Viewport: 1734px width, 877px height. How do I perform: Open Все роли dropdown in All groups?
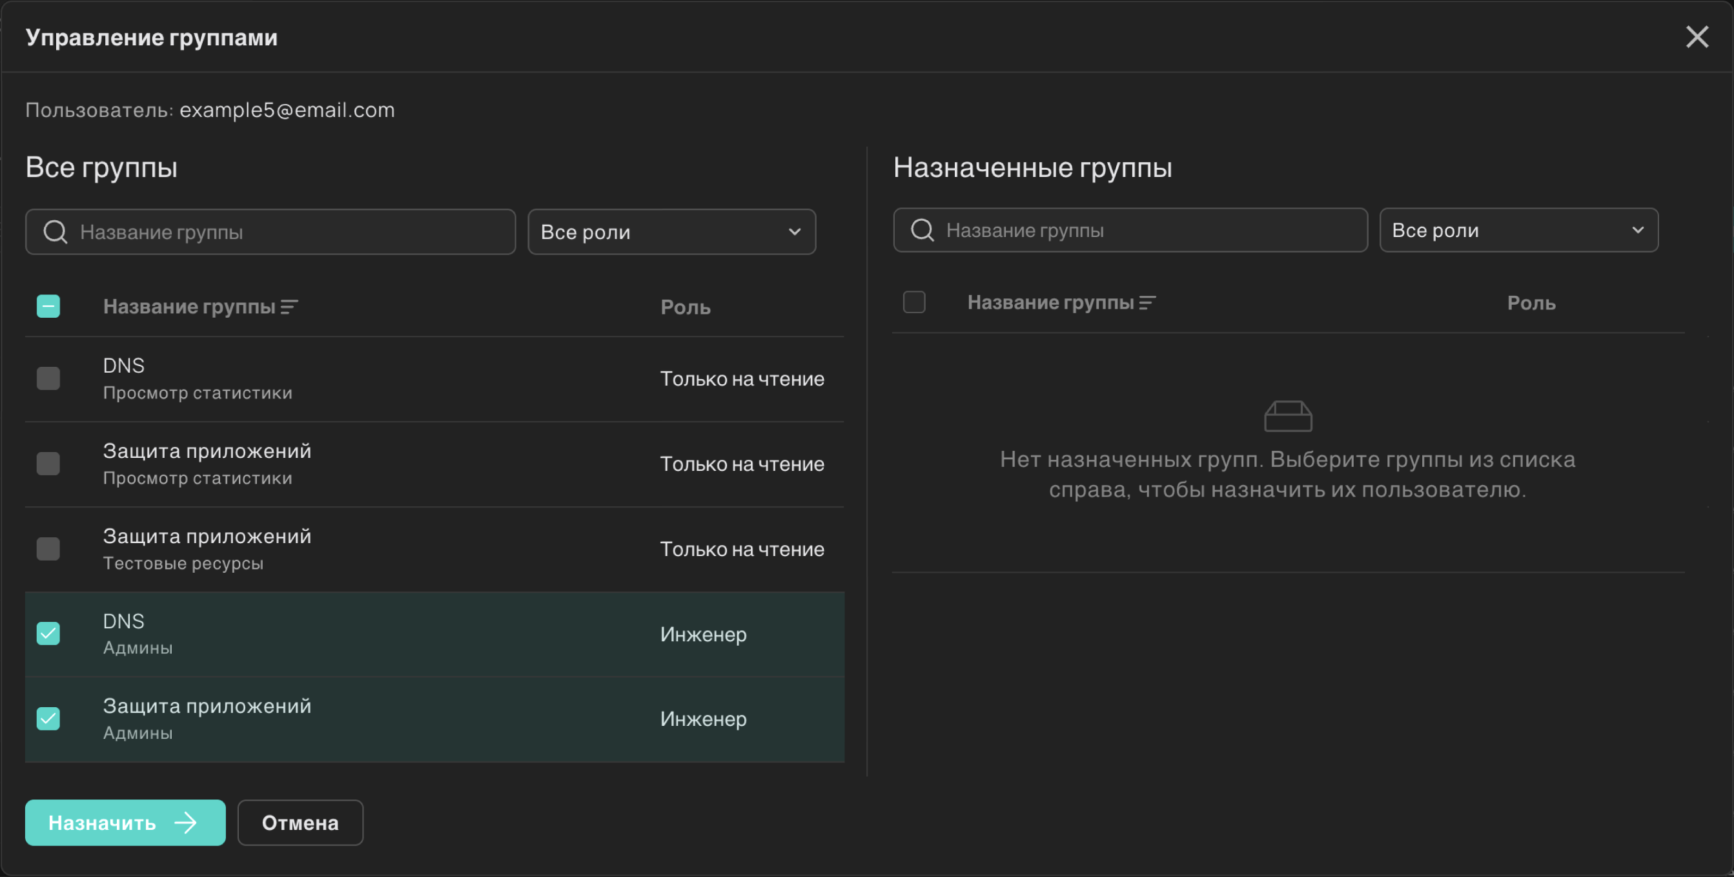(672, 232)
